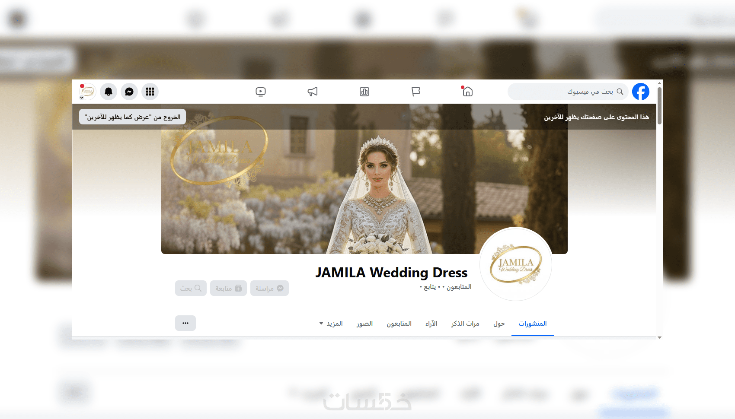The image size is (735, 419).
Task: Open the account avatar menu in top bar
Action: [x=87, y=92]
